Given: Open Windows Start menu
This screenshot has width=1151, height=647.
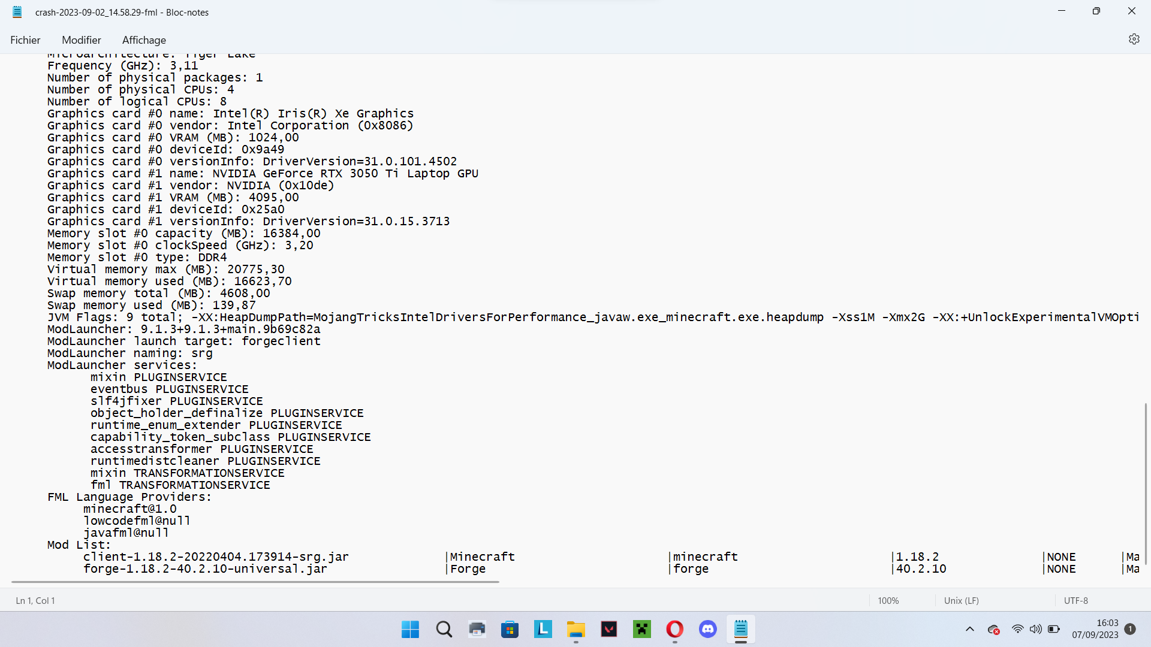Looking at the screenshot, I should [x=411, y=629].
